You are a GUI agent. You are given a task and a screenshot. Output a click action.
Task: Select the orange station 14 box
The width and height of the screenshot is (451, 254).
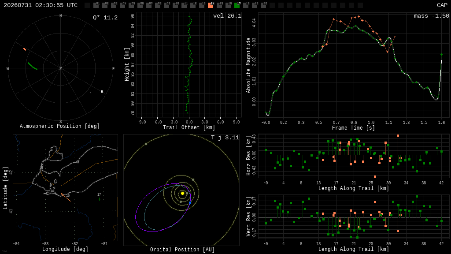[x=211, y=5]
